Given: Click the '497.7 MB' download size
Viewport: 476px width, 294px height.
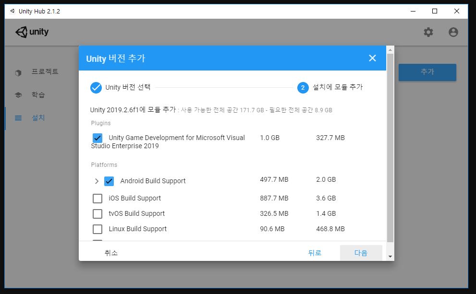Looking at the screenshot, I should pos(274,179).
